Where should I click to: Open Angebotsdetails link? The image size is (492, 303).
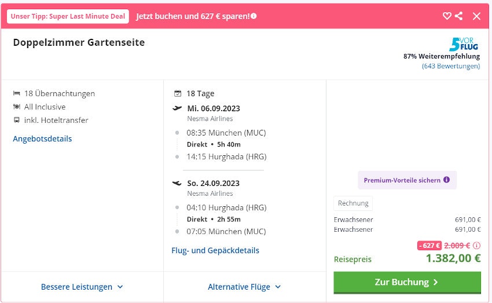click(42, 138)
